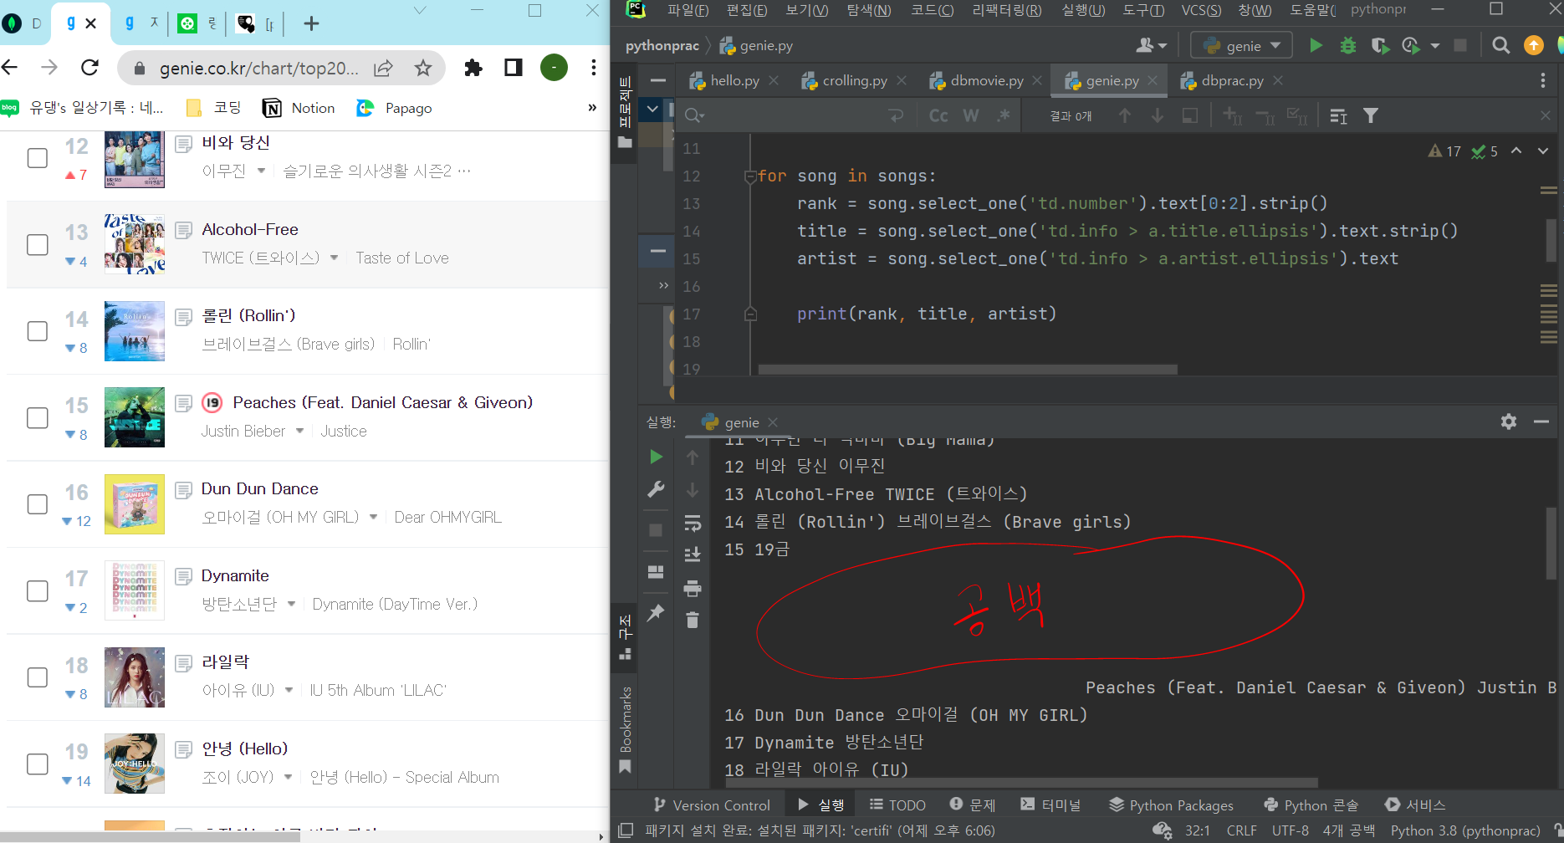This screenshot has height=843, width=1564.
Task: Print the Run console output
Action: 693,589
